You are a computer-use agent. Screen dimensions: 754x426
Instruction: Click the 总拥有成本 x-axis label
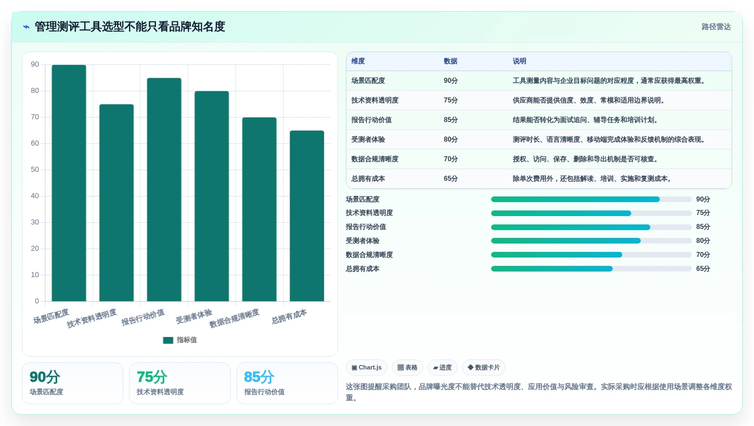289,317
